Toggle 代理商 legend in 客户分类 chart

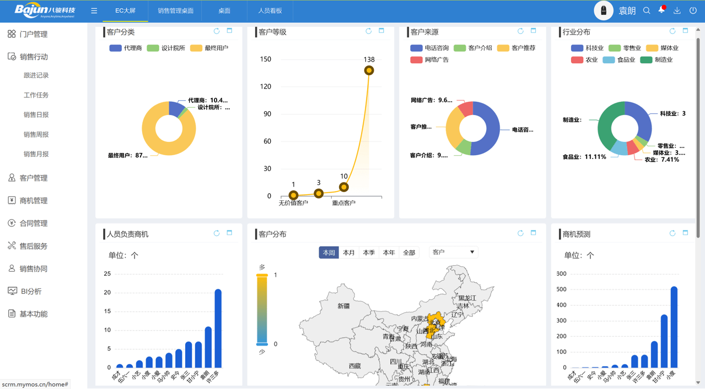[x=126, y=48]
